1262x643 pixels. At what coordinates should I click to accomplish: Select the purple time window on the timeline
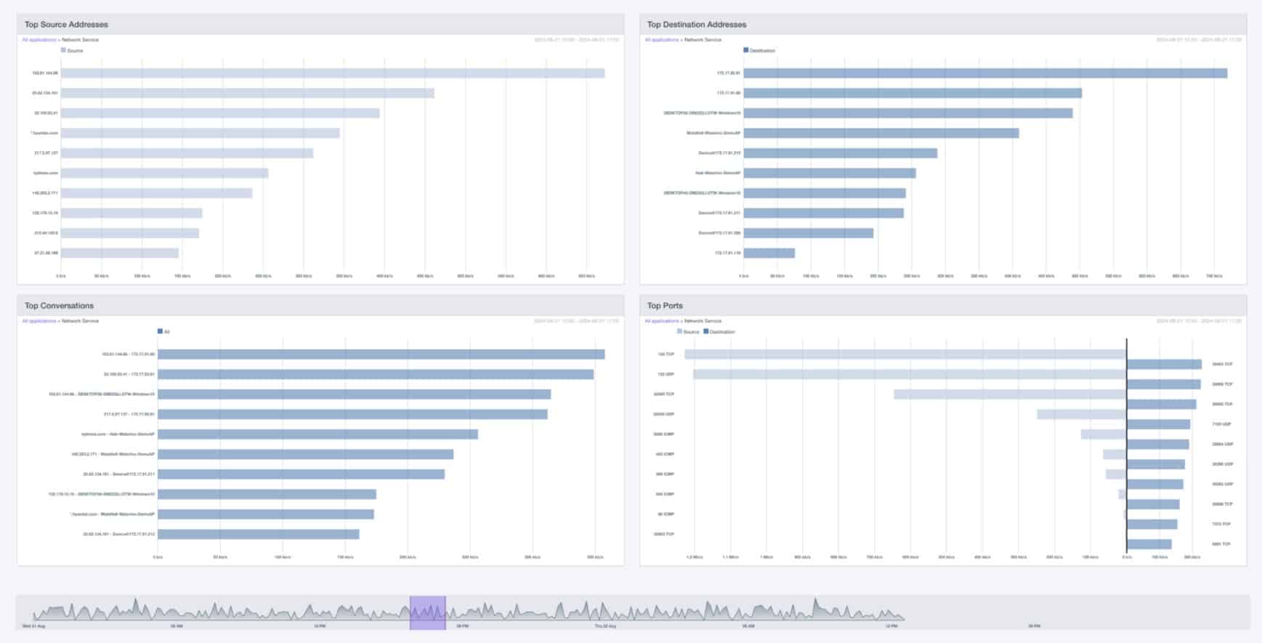pyautogui.click(x=428, y=612)
